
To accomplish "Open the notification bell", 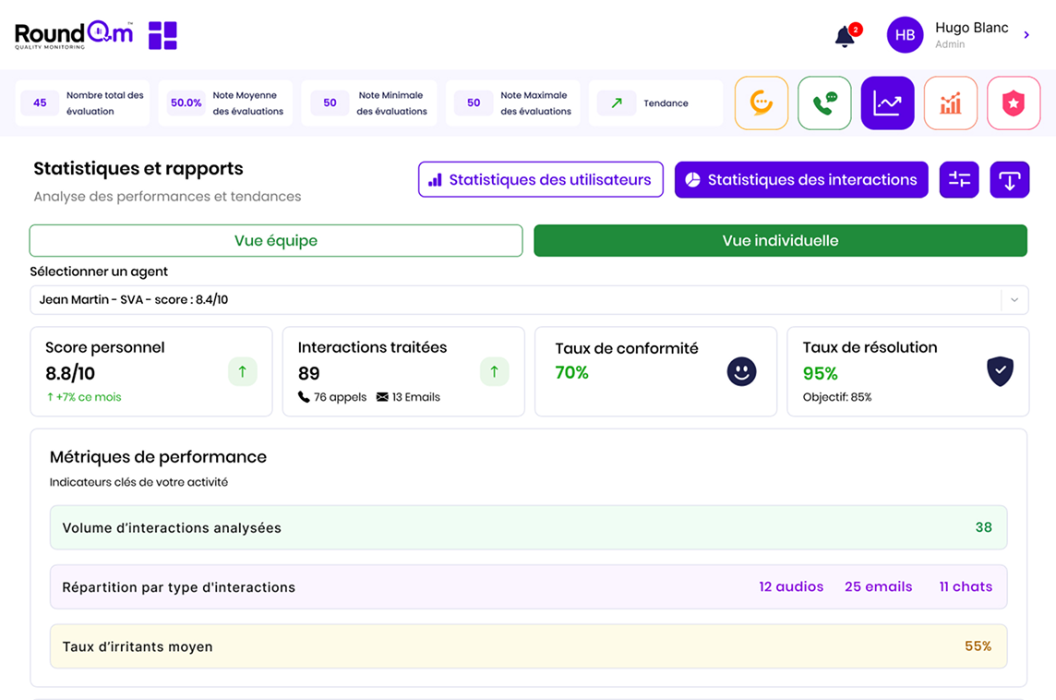I will 845,36.
